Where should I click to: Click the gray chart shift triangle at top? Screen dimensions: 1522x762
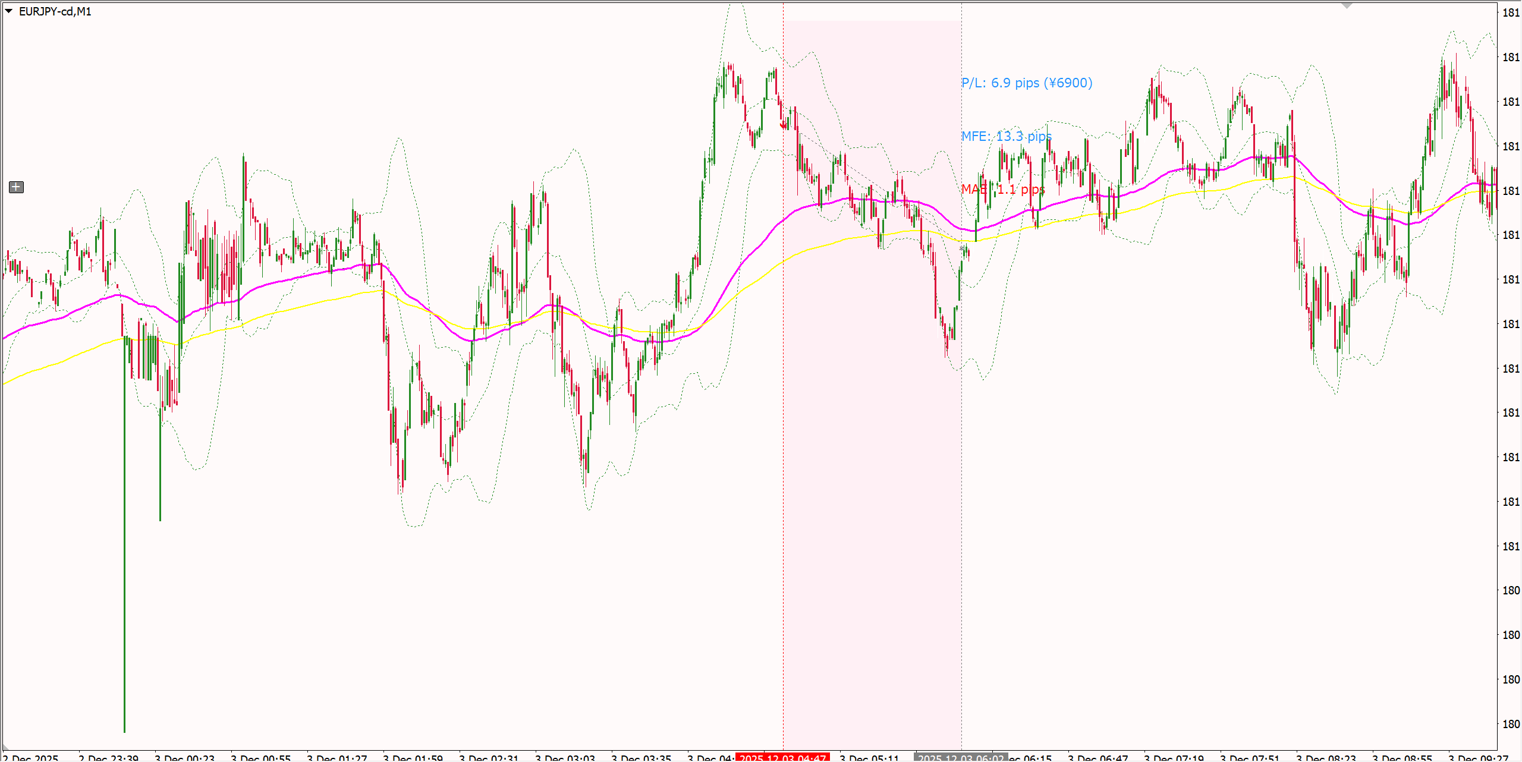tap(1347, 5)
